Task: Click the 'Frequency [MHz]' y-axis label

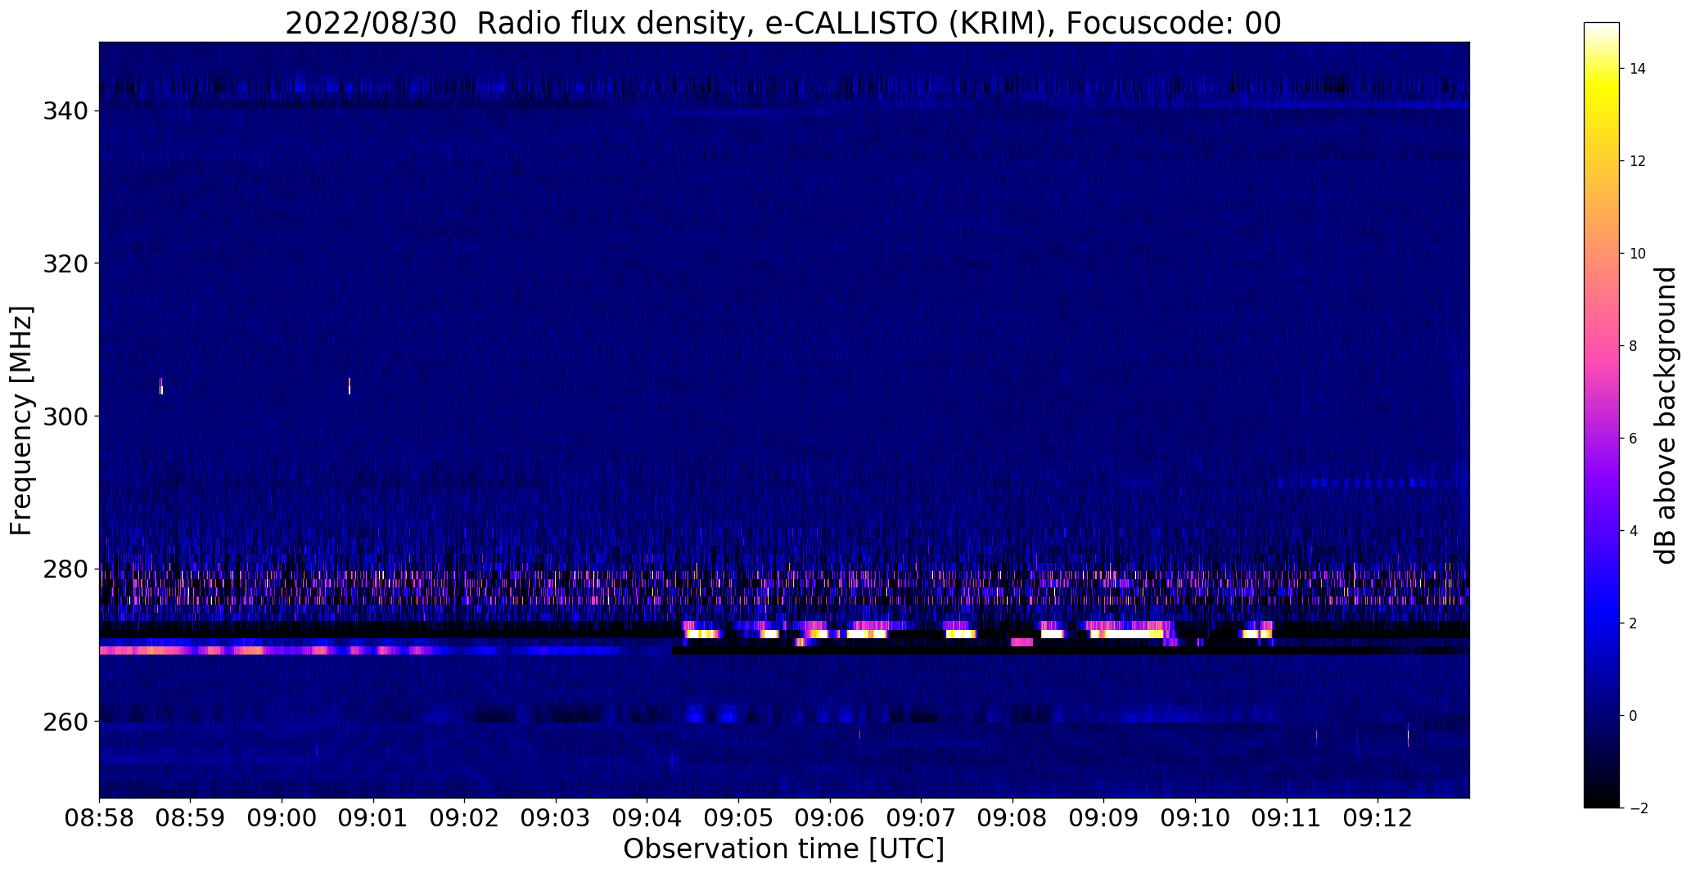Action: click(x=21, y=421)
